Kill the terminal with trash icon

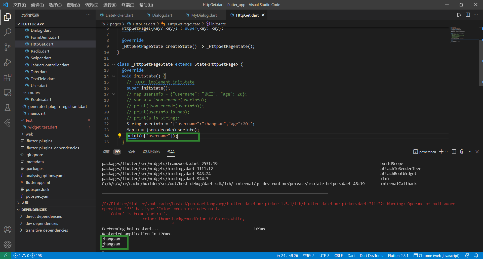tap(462, 152)
